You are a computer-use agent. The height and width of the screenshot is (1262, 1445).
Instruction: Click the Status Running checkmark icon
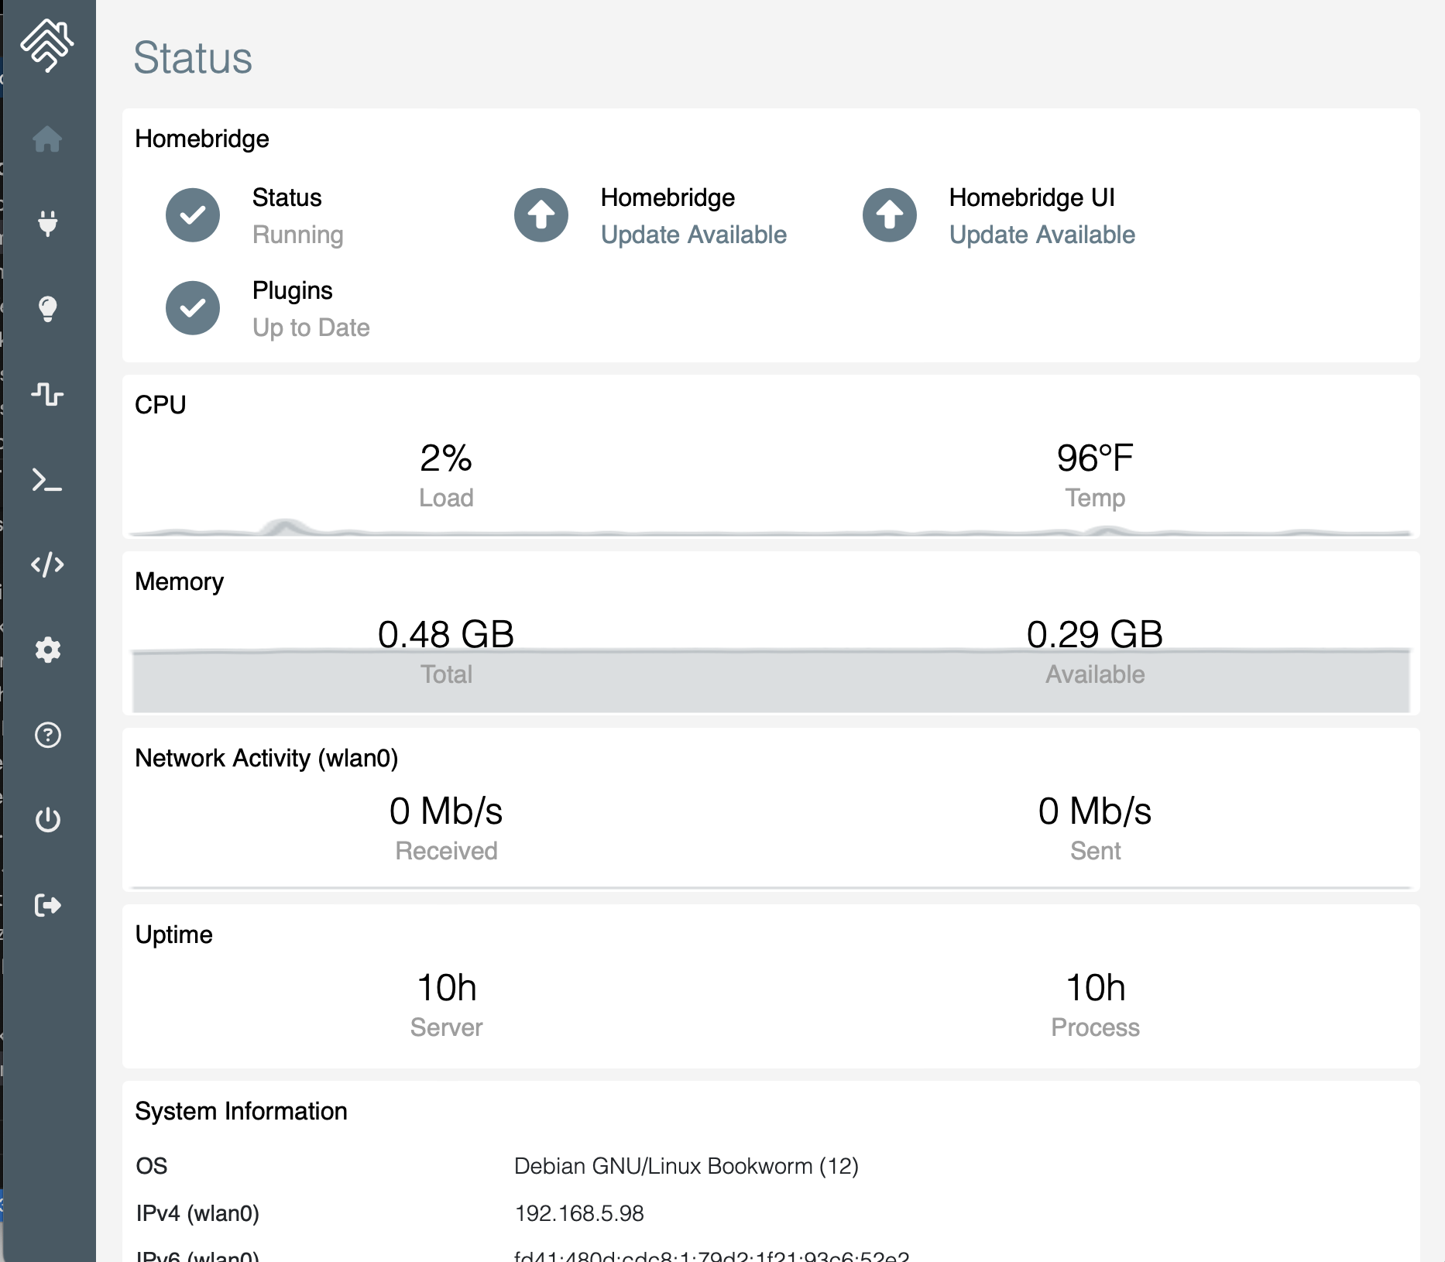point(193,215)
